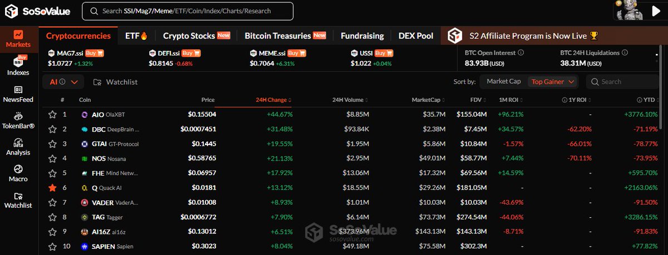
Task: Star AI16Z to watchlist
Action: click(52, 232)
